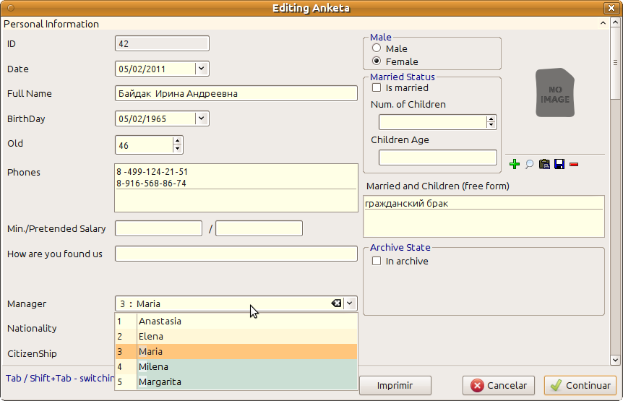This screenshot has height=401, width=623.
Task: Click into the Phones text area
Action: click(236, 188)
